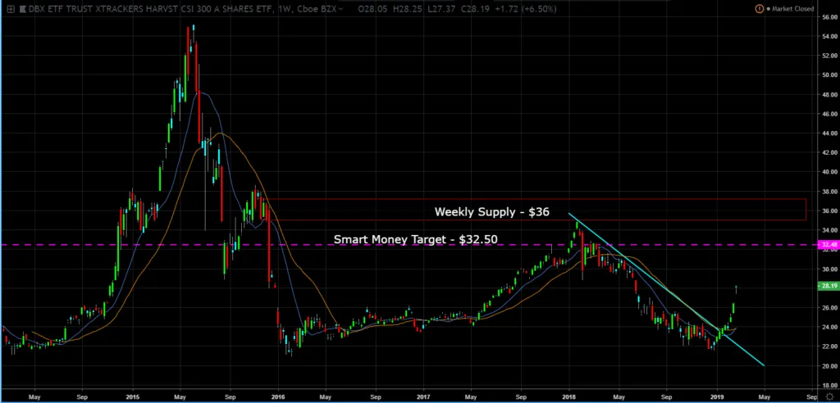Click the 56.00 price scale label

point(829,17)
